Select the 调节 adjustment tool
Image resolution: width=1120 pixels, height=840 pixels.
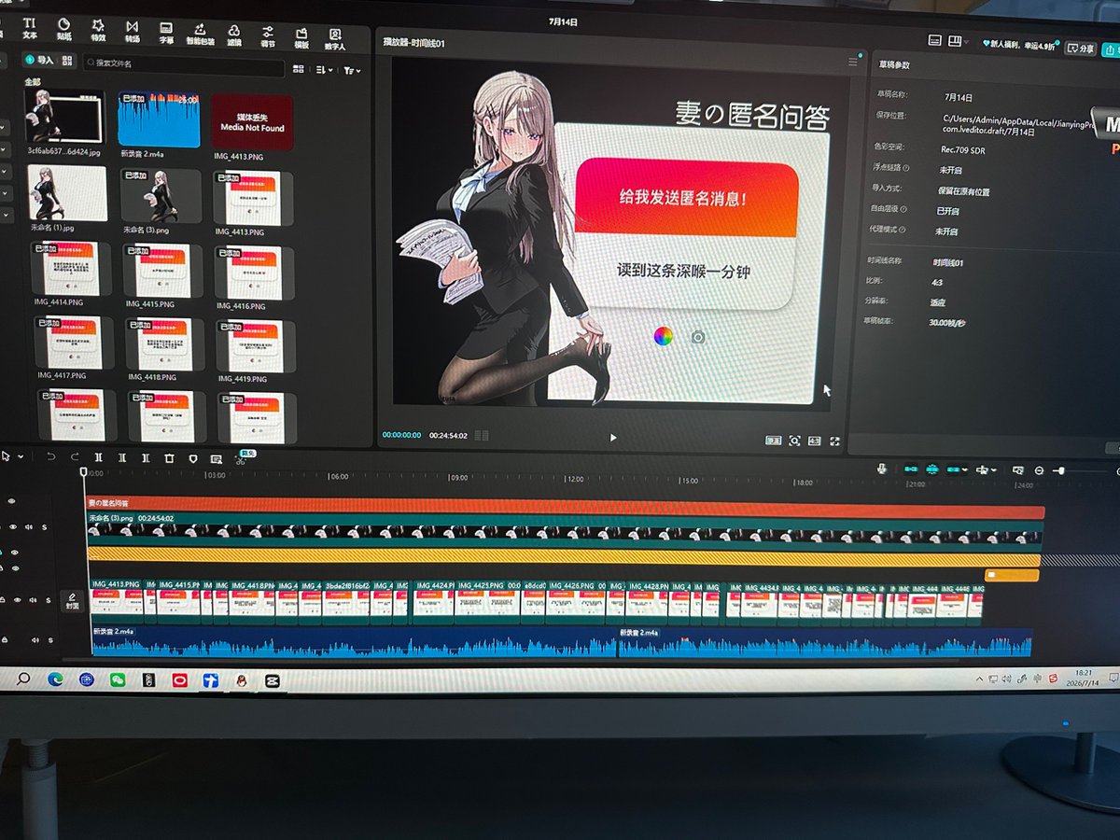pyautogui.click(x=268, y=36)
